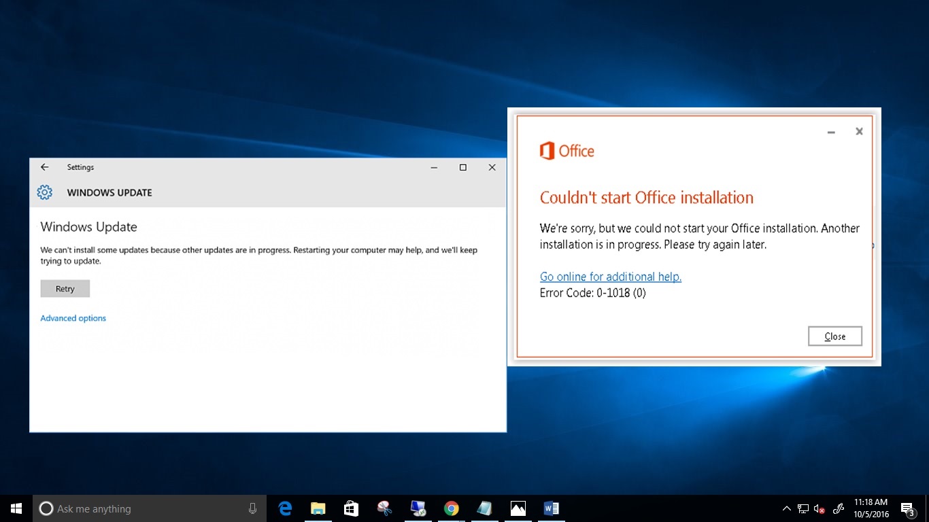This screenshot has width=929, height=522.
Task: Open the taskbar clock and calendar
Action: (871, 508)
